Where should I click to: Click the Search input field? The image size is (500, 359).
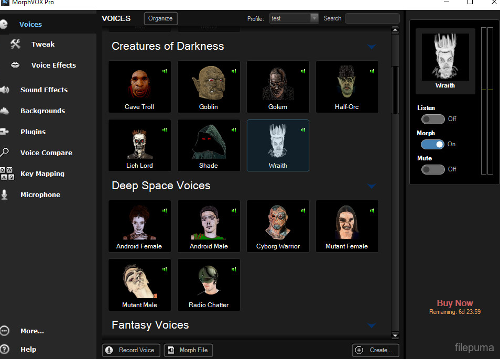tap(372, 18)
